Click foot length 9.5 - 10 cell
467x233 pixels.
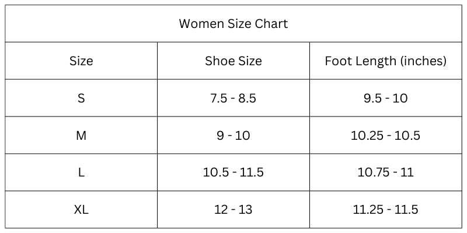[386, 98]
